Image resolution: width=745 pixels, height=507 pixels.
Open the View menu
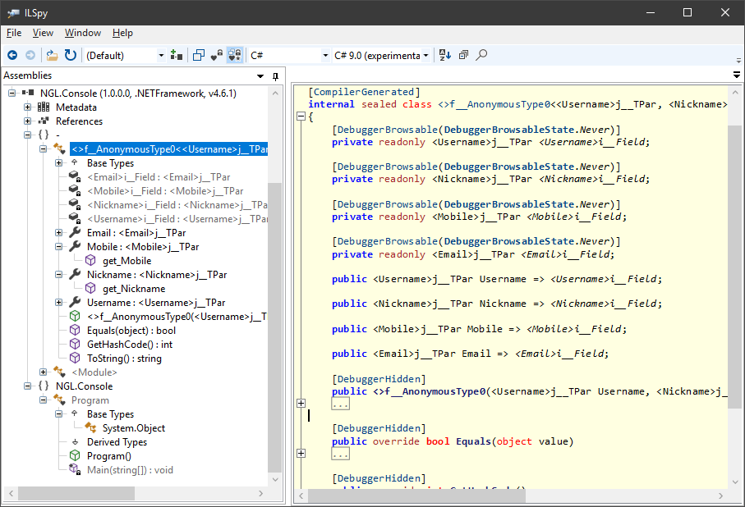click(43, 33)
